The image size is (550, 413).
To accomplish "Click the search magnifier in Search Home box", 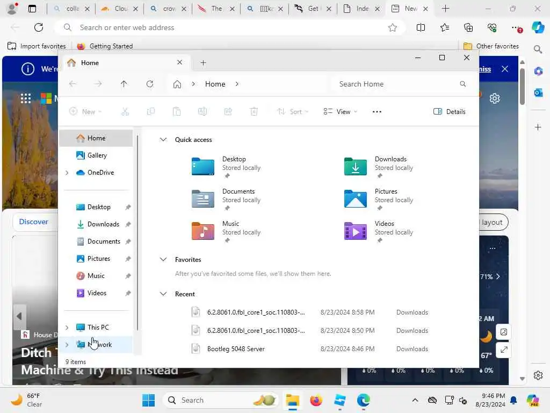I will point(462,84).
